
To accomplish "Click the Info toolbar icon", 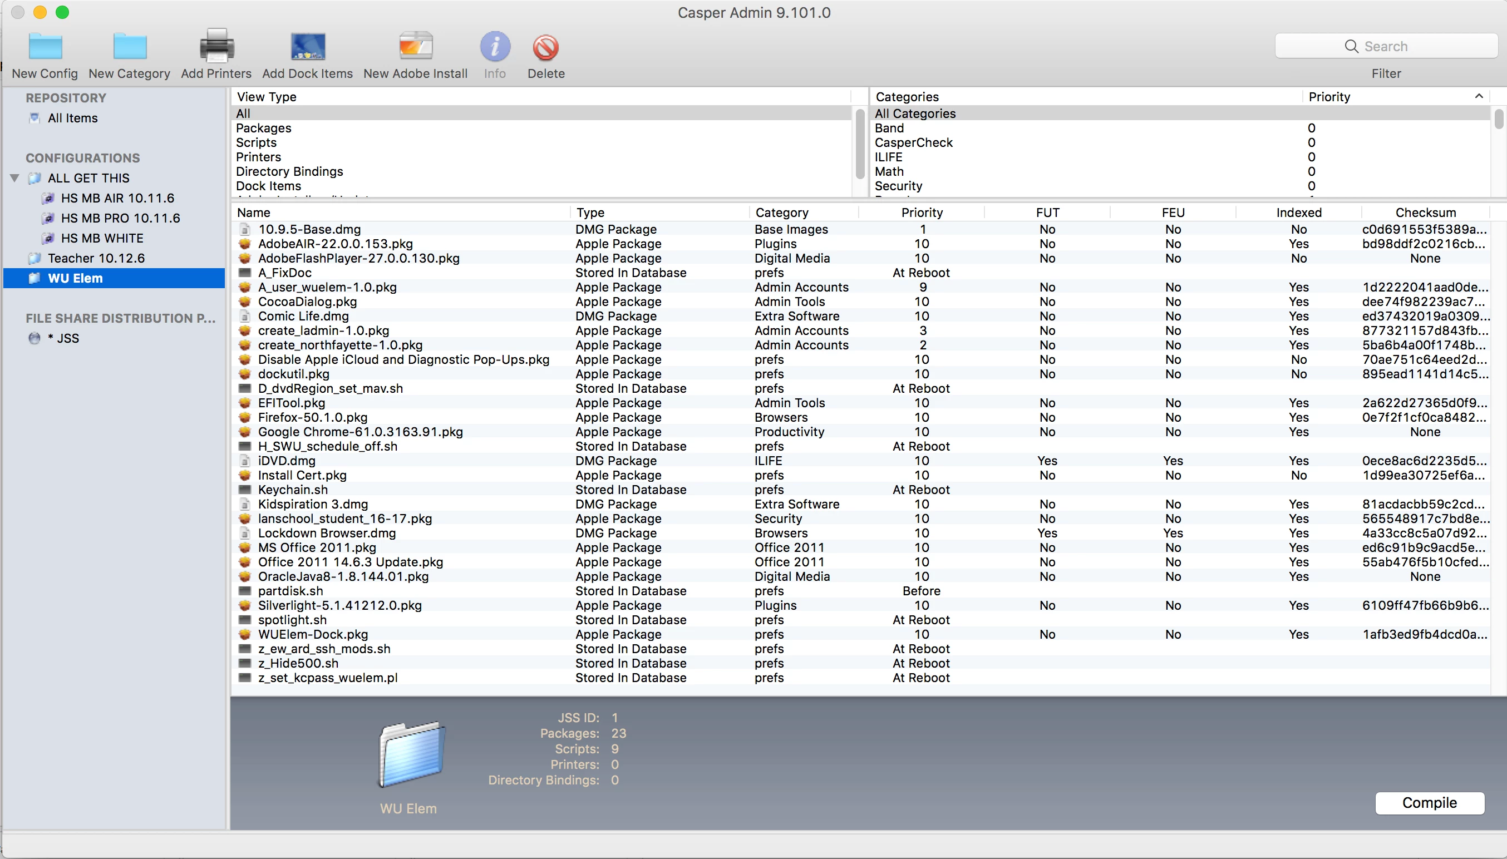I will click(495, 47).
